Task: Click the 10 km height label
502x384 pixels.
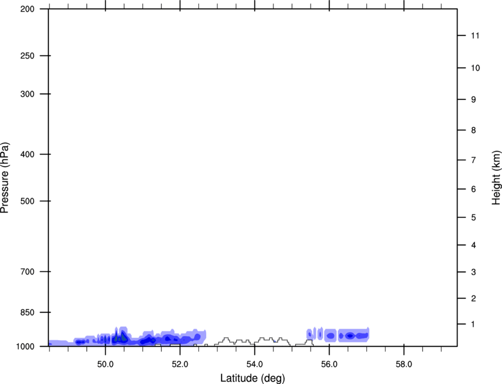Action: click(x=475, y=68)
